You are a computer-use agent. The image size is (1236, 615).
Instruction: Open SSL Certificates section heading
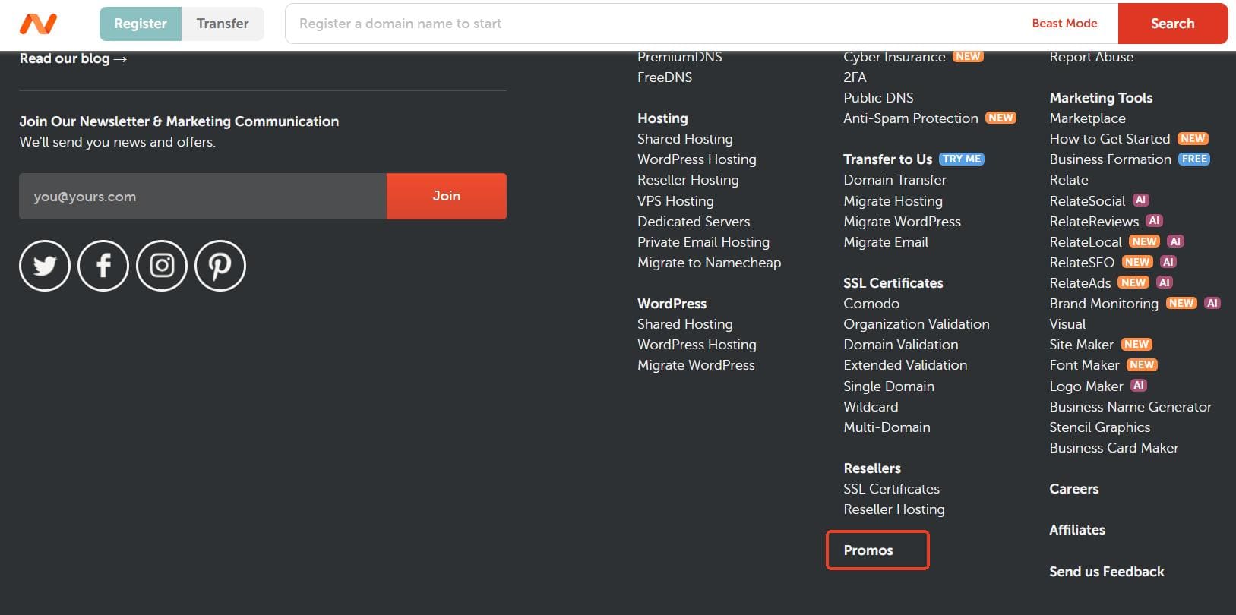(x=893, y=283)
